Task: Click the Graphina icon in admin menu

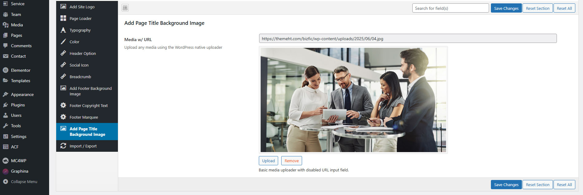Action: [6, 171]
